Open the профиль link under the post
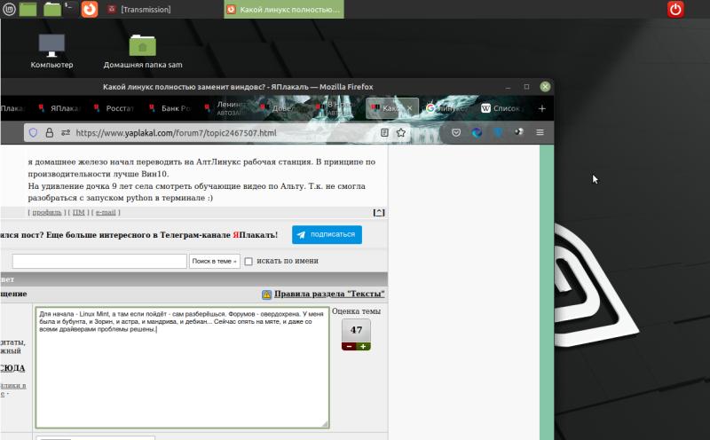The width and height of the screenshot is (710, 440). 47,212
